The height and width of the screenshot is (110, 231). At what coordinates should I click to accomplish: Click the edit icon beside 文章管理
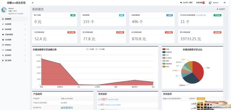pos(3,50)
